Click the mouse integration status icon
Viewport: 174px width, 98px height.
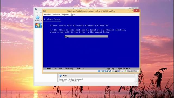tap(122, 71)
